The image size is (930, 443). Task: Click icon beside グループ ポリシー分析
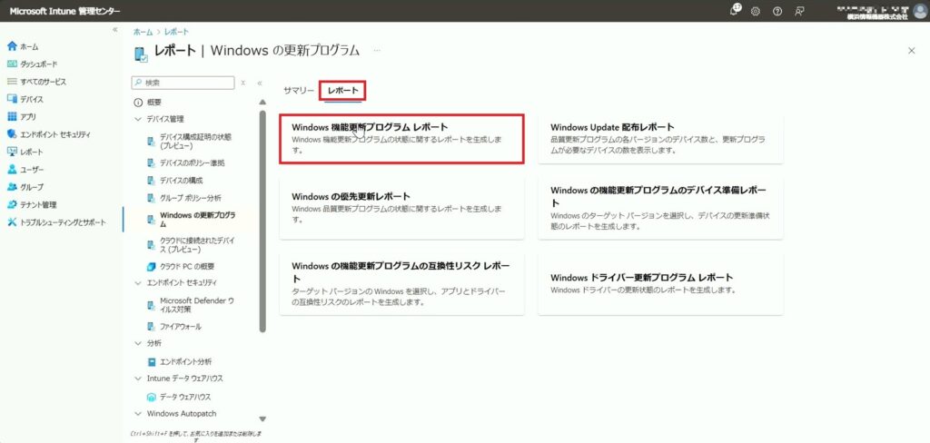pyautogui.click(x=152, y=198)
